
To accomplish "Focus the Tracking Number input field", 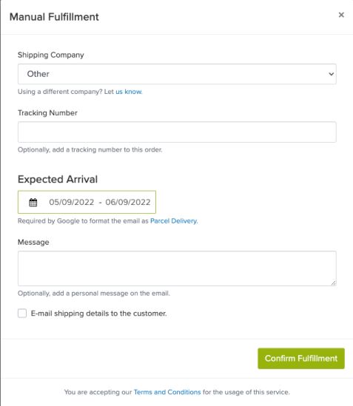I will [x=177, y=132].
